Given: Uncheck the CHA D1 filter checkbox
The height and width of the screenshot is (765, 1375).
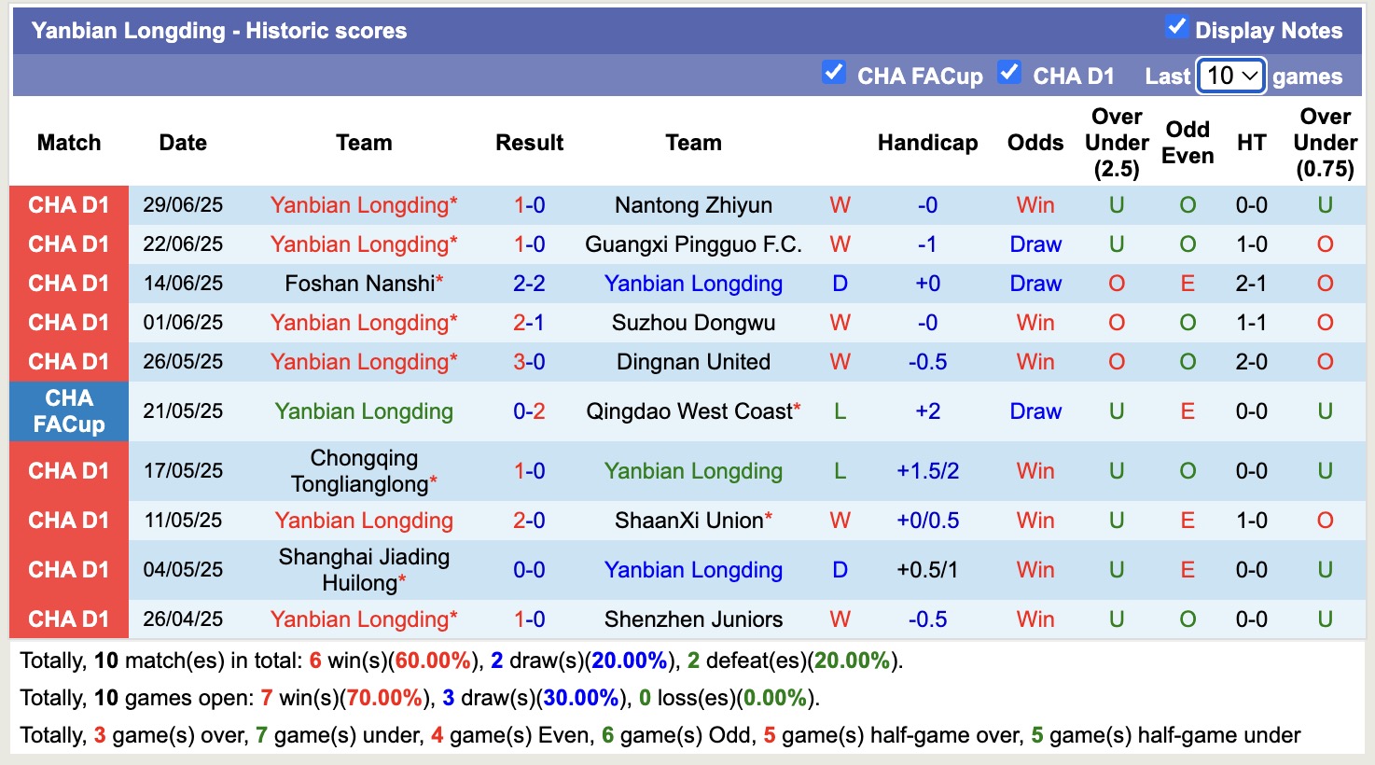Looking at the screenshot, I should 1008,71.
